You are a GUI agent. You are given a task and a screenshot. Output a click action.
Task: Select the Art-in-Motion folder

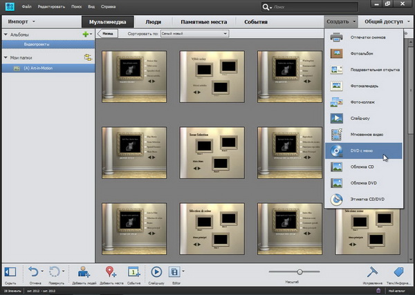pyautogui.click(x=40, y=68)
